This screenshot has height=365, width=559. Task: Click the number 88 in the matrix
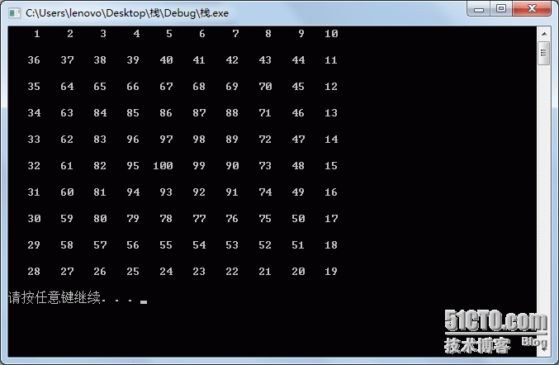232,113
